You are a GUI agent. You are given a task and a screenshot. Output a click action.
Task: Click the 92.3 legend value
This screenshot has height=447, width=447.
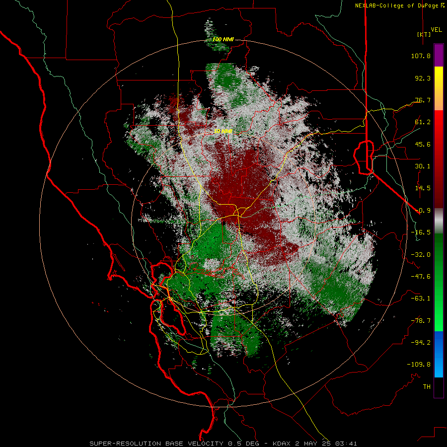[x=423, y=78]
